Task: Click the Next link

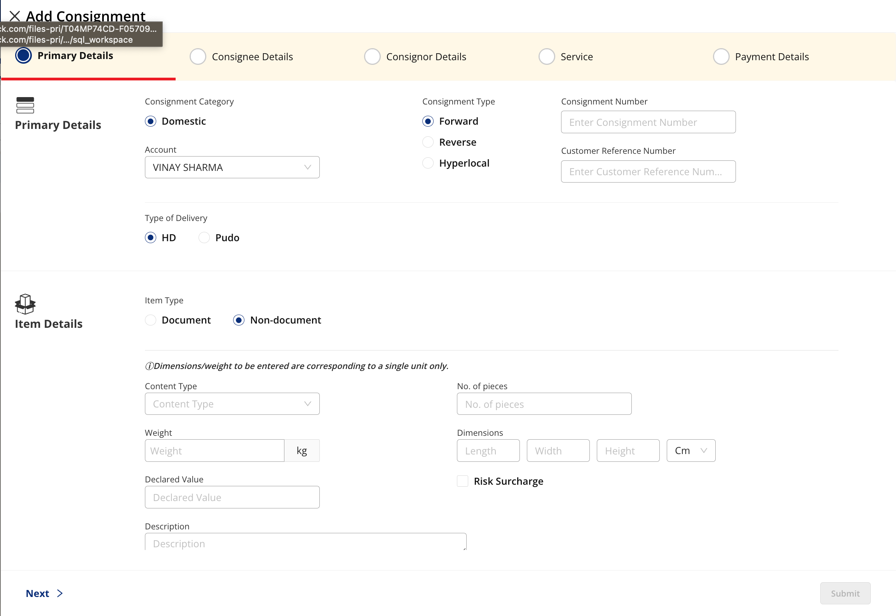Action: pos(38,593)
